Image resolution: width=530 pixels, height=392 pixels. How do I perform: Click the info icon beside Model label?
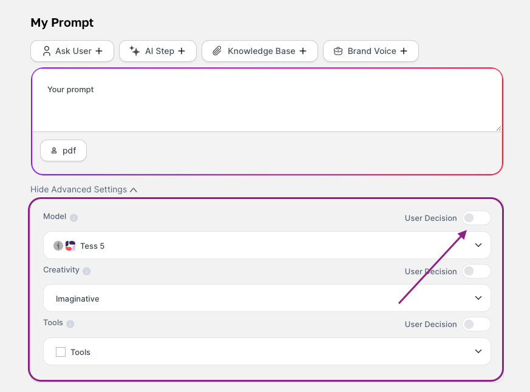73,218
